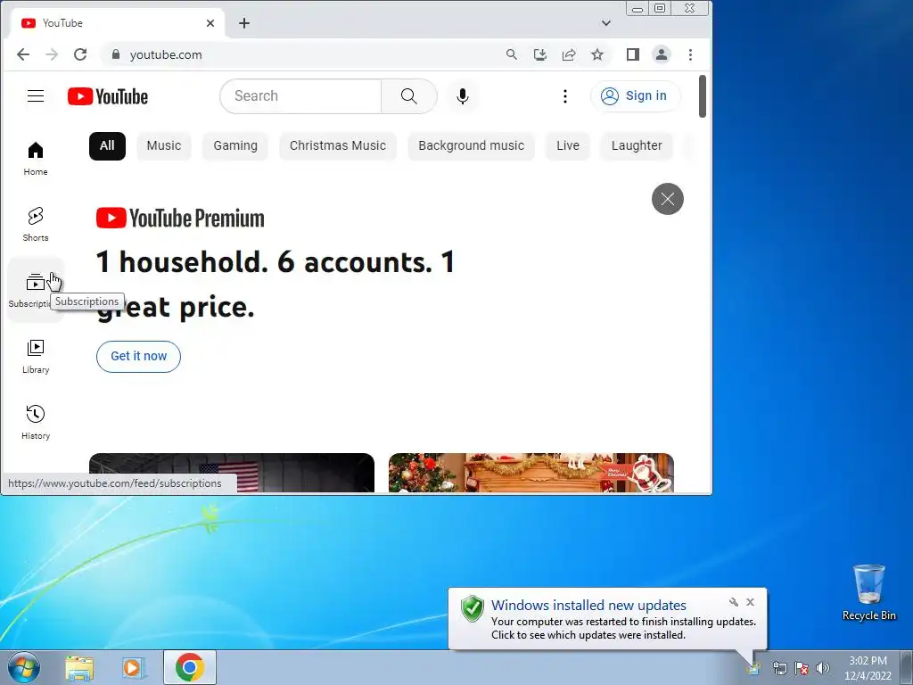Viewport: 913px width, 685px height.
Task: Click the Get it now button
Action: (138, 356)
